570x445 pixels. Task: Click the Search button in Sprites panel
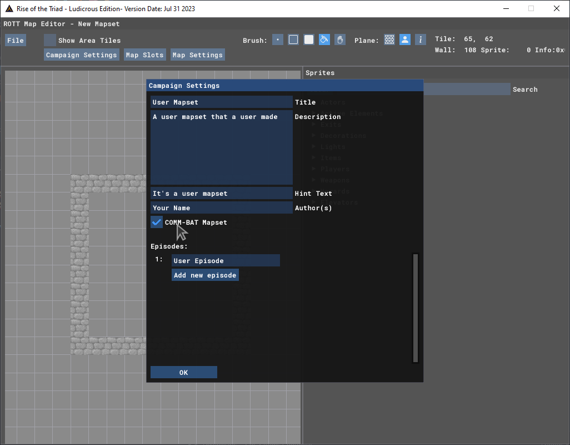click(x=525, y=90)
